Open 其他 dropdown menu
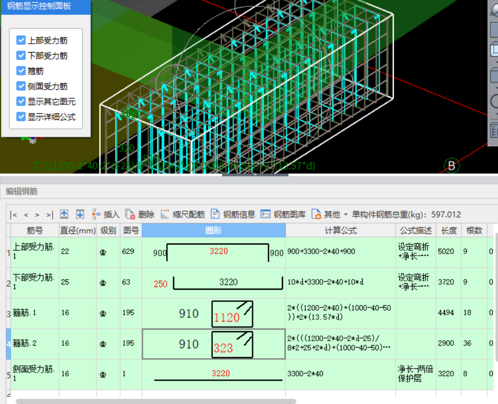Image resolution: width=498 pixels, height=404 pixels. point(329,214)
